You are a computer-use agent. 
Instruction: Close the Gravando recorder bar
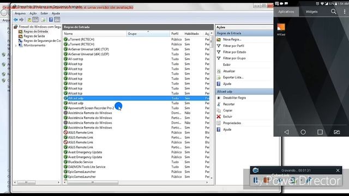coord(338,170)
